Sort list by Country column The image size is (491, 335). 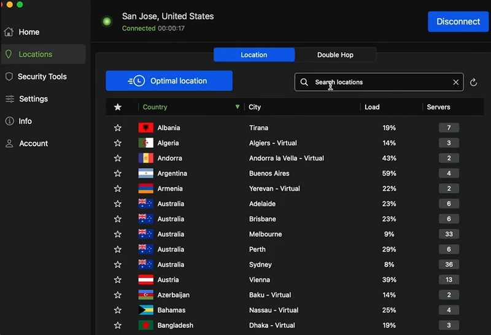[x=155, y=107]
